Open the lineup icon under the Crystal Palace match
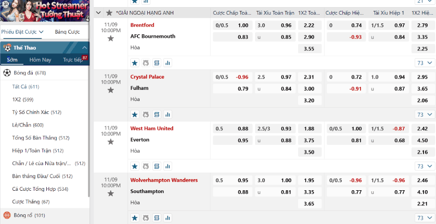Viewport: 436px width, 224px height. (157, 114)
